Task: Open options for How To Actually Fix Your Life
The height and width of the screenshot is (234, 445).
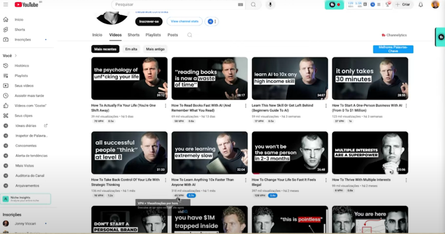Action: pos(165,106)
